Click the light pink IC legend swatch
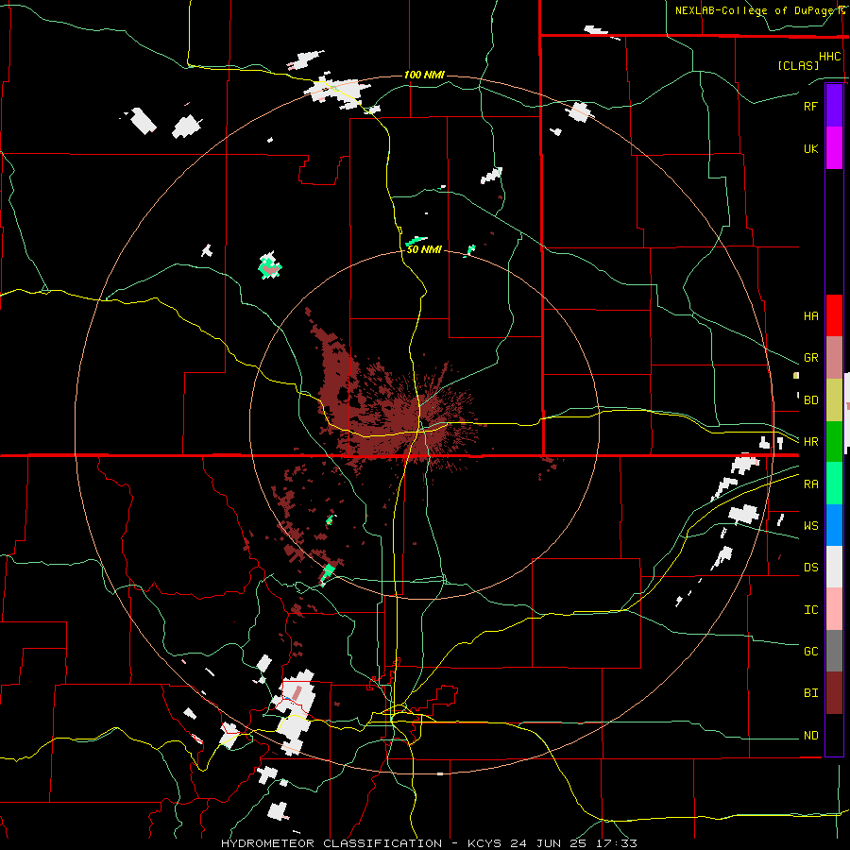Viewport: 850px width, 850px height. coord(834,609)
